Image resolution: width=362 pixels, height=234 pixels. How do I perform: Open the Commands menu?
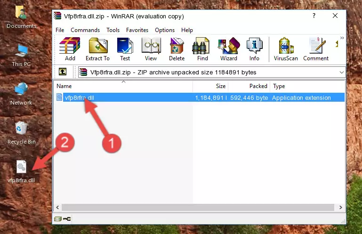(85, 30)
